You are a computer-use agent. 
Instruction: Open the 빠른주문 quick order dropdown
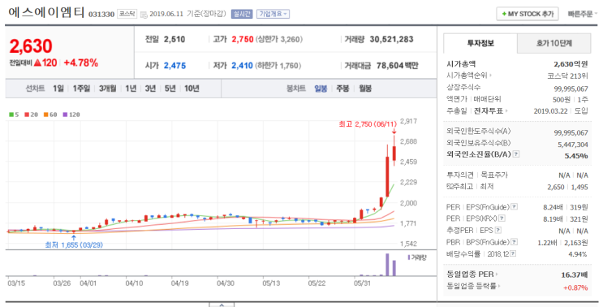(582, 14)
